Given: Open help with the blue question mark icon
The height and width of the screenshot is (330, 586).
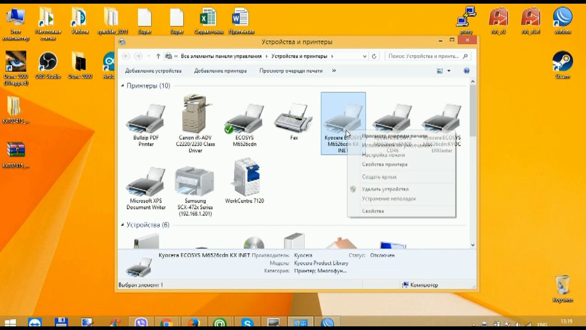Looking at the screenshot, I should tap(467, 71).
